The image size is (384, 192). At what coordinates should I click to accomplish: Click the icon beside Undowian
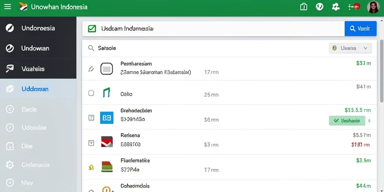(10, 48)
